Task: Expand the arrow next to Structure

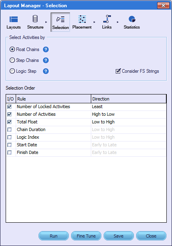Action: tap(46, 22)
